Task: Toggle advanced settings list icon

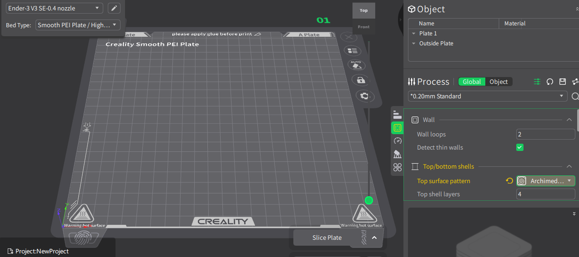Action: point(537,82)
